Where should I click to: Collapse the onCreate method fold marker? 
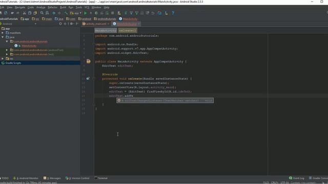(94, 79)
